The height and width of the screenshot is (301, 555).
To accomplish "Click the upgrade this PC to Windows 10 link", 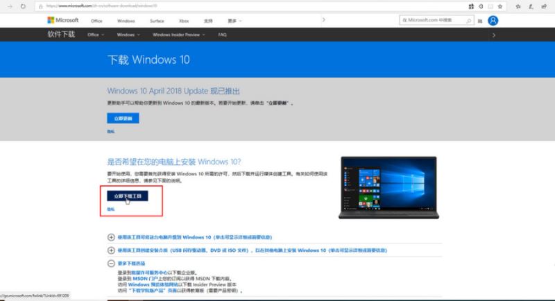I will pyautogui.click(x=195, y=237).
